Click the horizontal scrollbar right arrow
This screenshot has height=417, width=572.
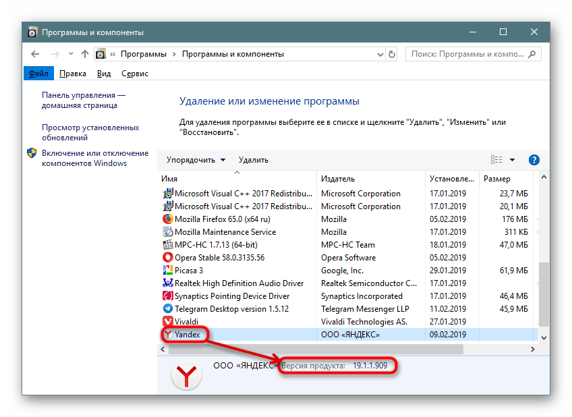pyautogui.click(x=533, y=349)
